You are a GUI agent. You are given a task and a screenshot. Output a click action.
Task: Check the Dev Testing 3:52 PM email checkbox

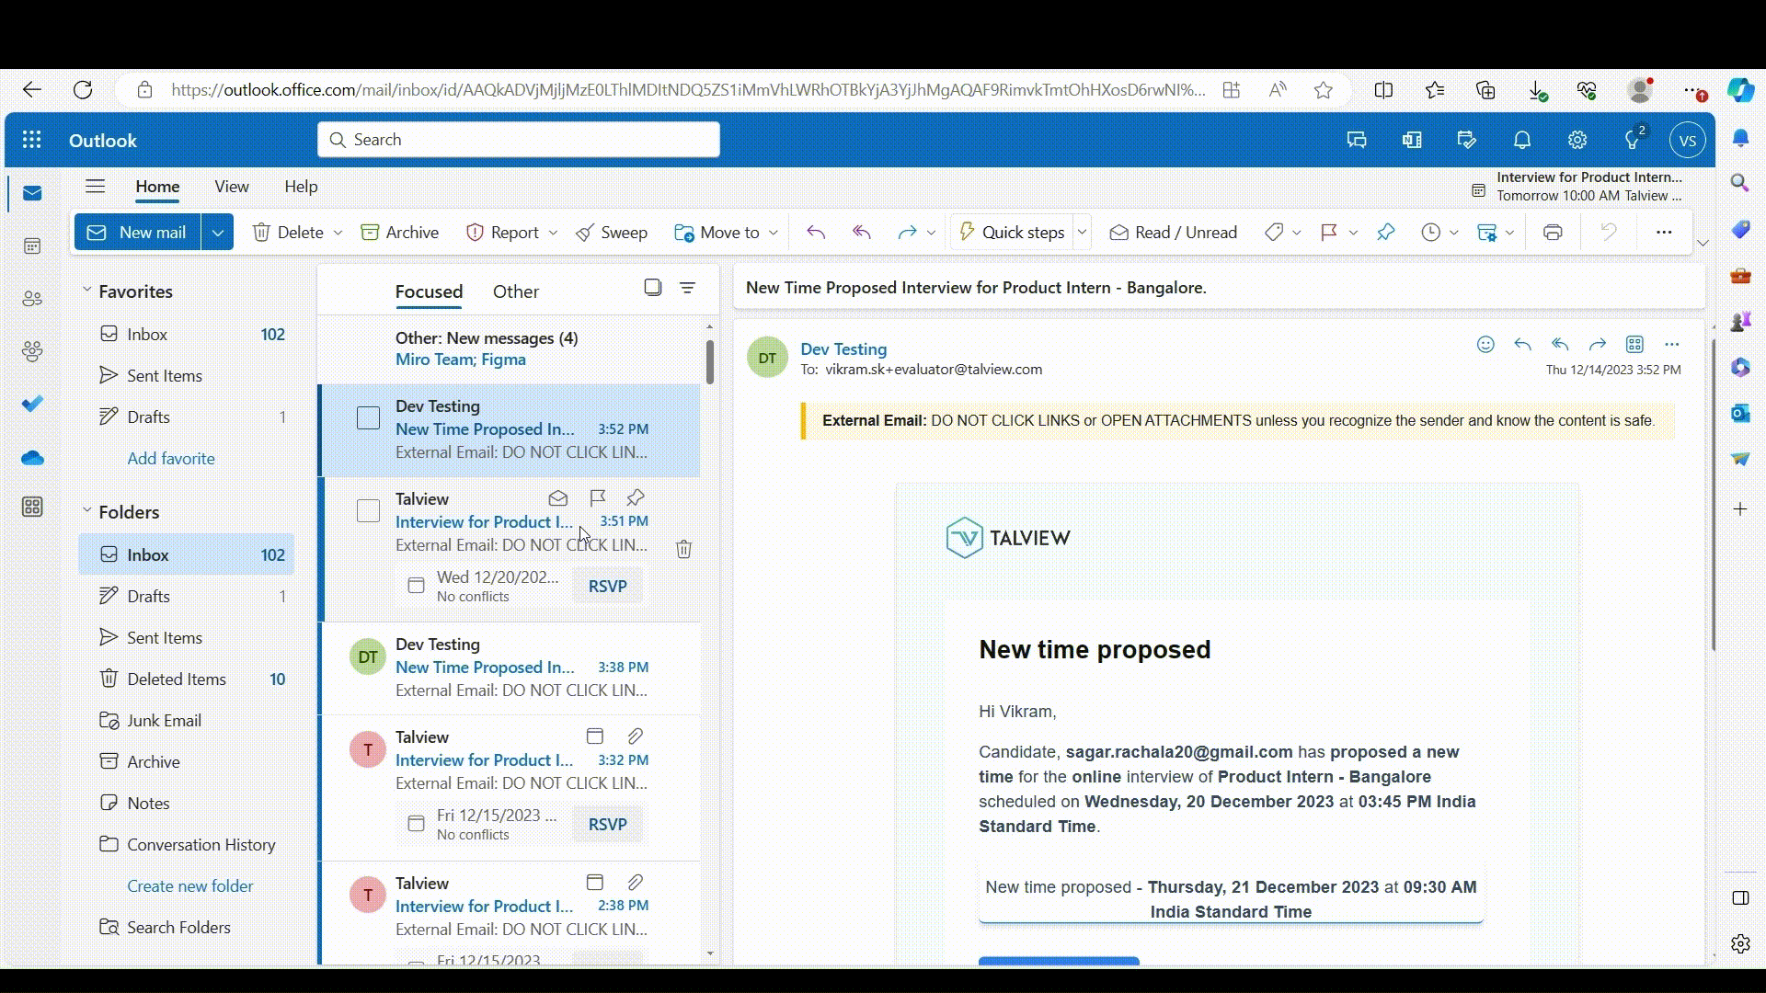coord(368,417)
